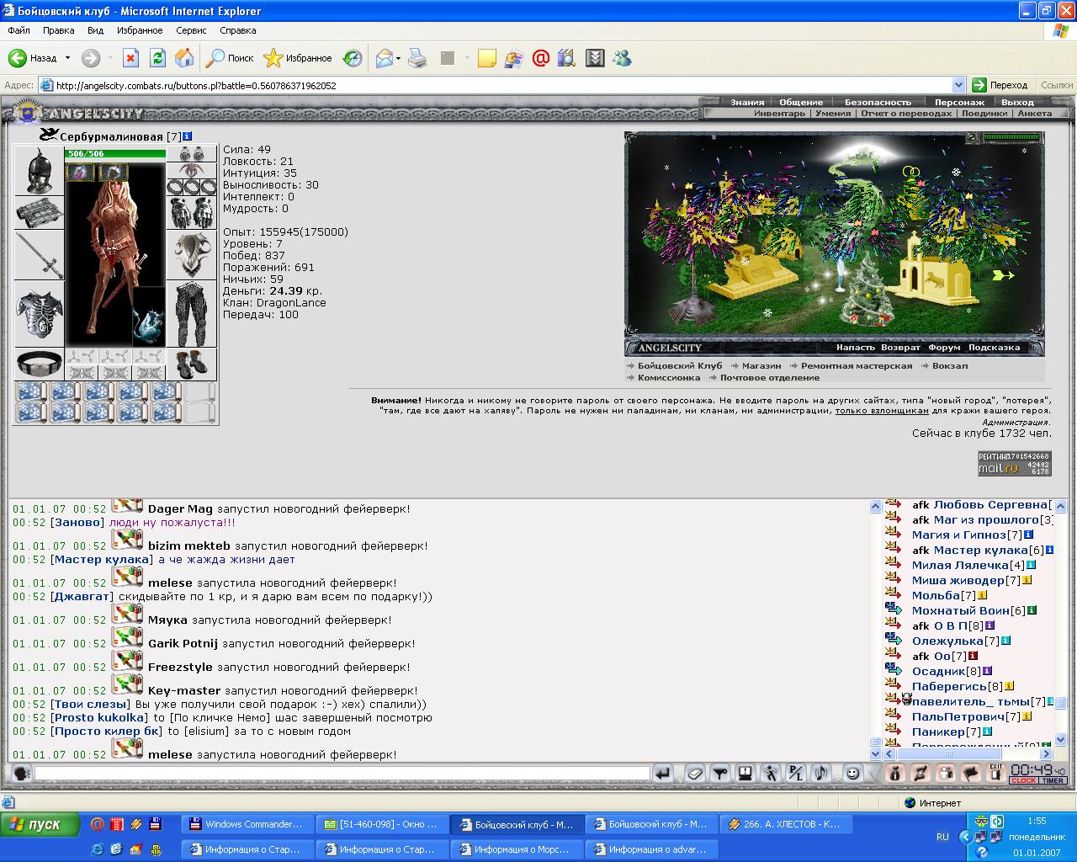Click the IE Stop toolbar button
The height and width of the screenshot is (862, 1077).
pyautogui.click(x=130, y=58)
